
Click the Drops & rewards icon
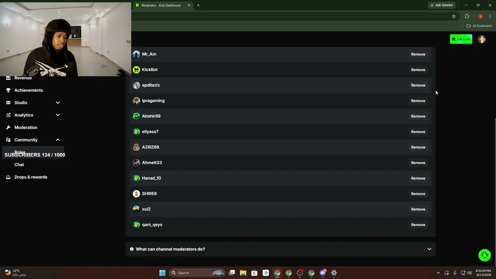[8, 177]
